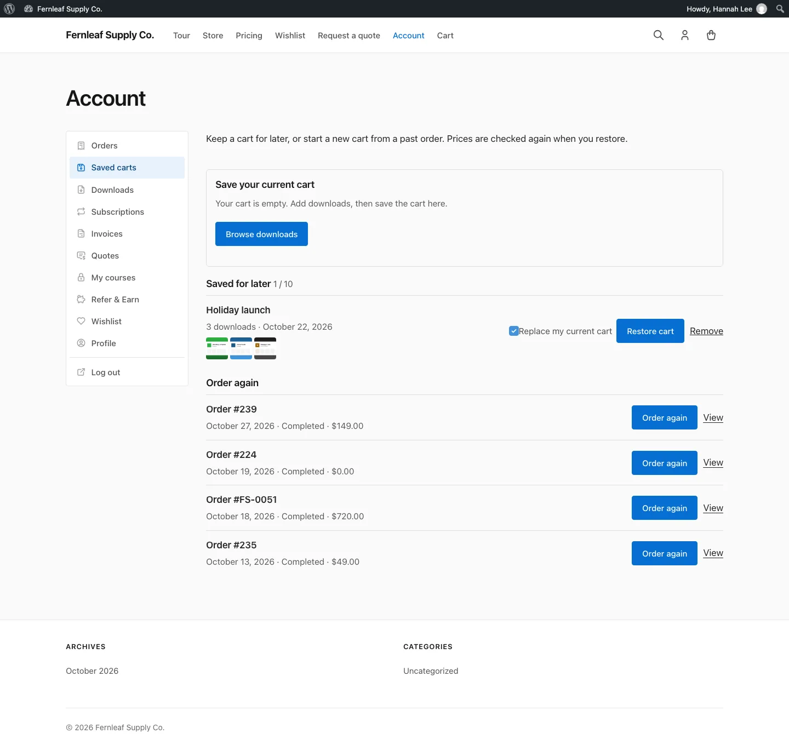Remove the Holiday launch saved cart
This screenshot has height=751, width=789.
[x=706, y=331]
